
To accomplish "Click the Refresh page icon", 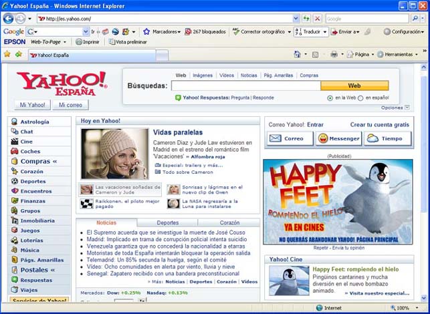I will coord(306,19).
